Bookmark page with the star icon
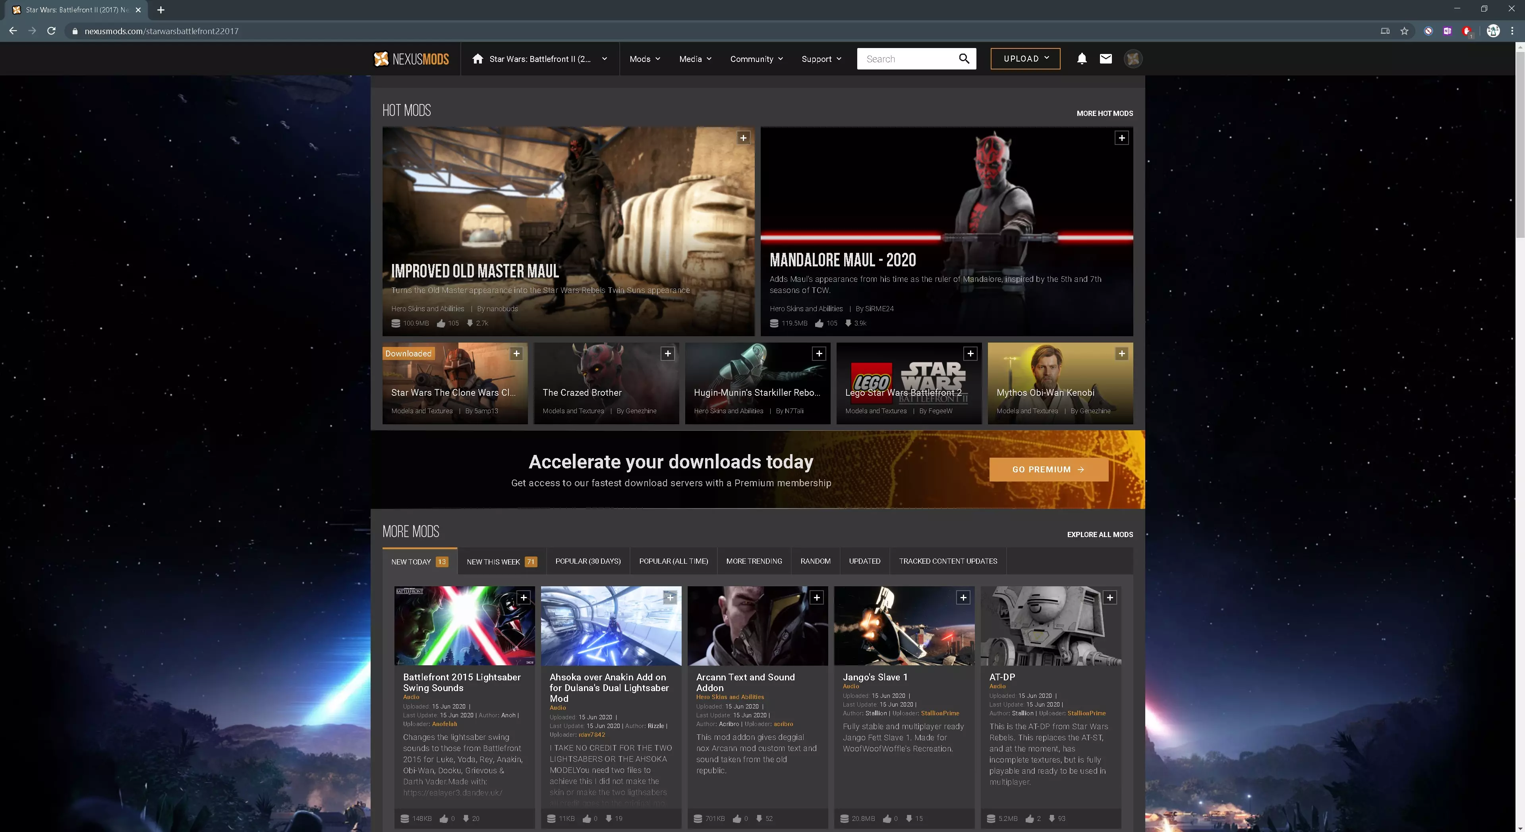The width and height of the screenshot is (1525, 832). (1404, 31)
